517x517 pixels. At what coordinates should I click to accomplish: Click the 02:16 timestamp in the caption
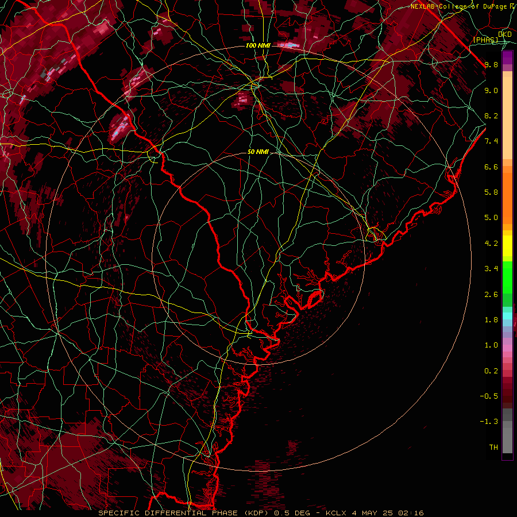click(411, 513)
